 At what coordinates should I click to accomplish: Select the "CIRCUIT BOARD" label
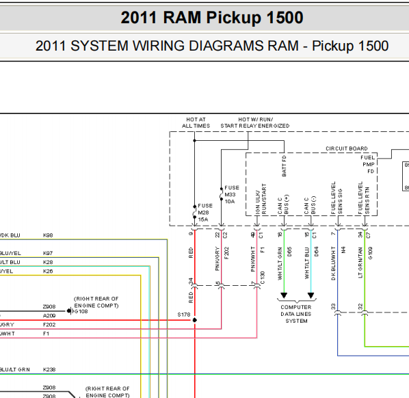(x=346, y=148)
